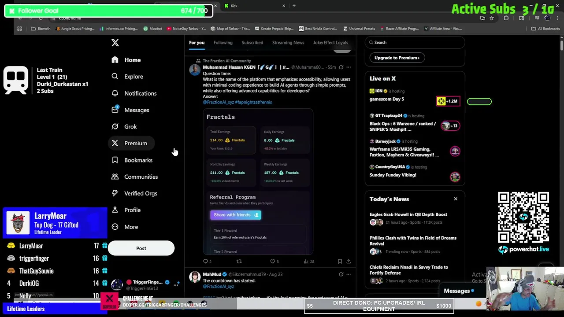Image resolution: width=564 pixels, height=317 pixels.
Task: Open Black Ops 6 Warzone live stream
Action: (x=415, y=123)
